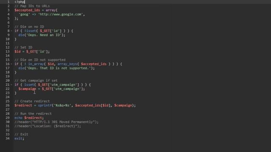Click line number 6 in the gutter
Viewport: 271px width, 152px height.
[x=8, y=22]
